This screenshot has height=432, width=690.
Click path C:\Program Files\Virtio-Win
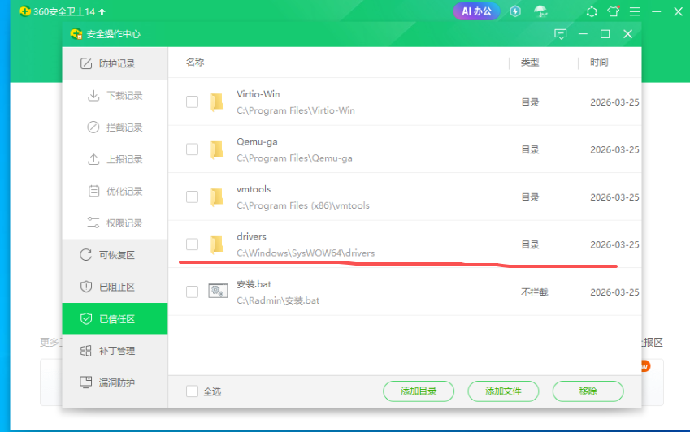pos(296,110)
